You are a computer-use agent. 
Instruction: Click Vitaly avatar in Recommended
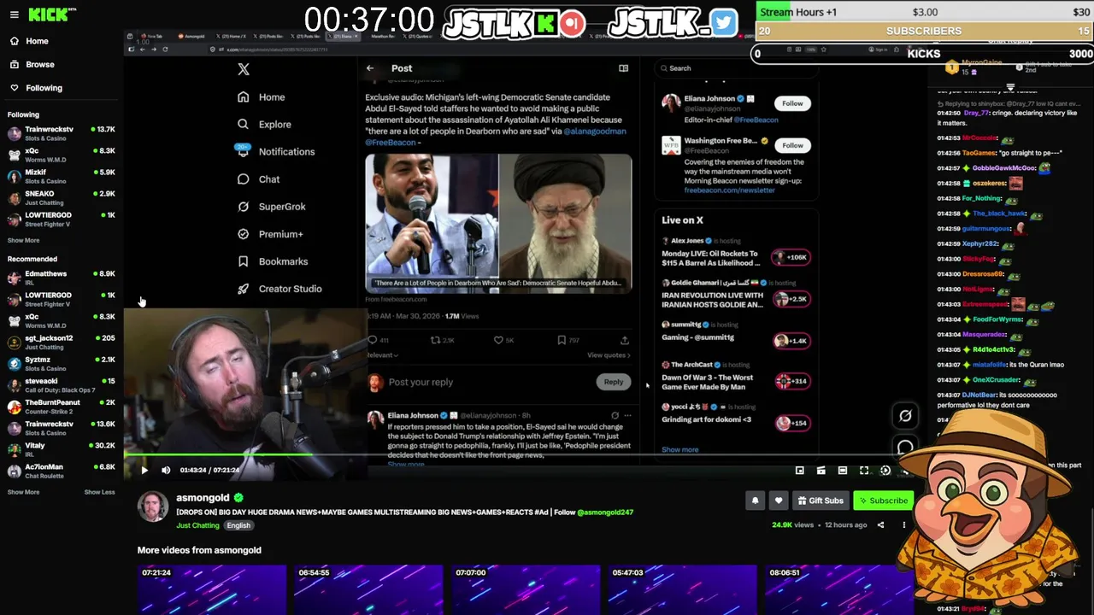(15, 449)
